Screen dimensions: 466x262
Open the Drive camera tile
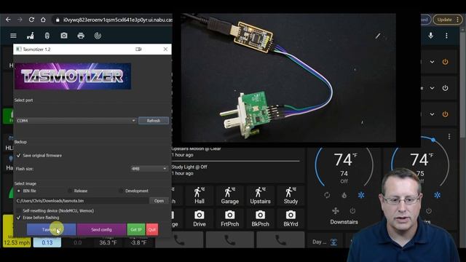tap(199, 218)
